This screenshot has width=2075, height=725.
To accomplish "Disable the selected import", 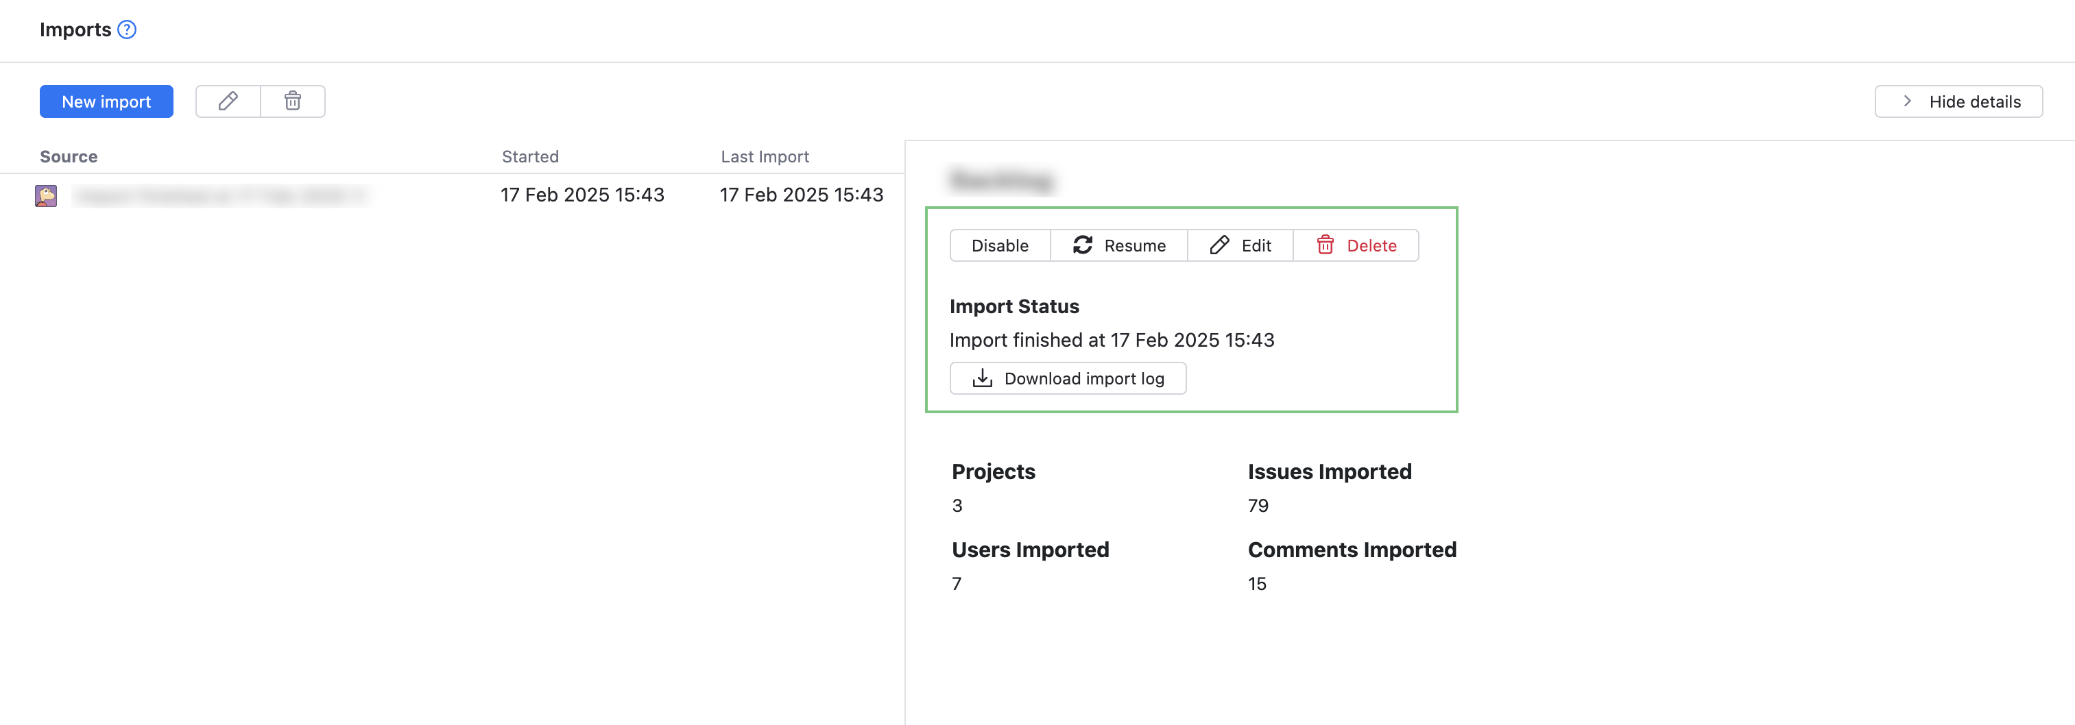I will pyautogui.click(x=1000, y=245).
